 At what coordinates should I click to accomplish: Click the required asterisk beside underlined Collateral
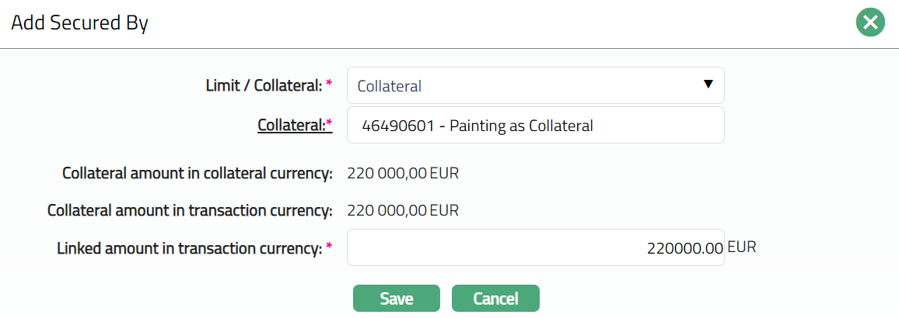329,123
